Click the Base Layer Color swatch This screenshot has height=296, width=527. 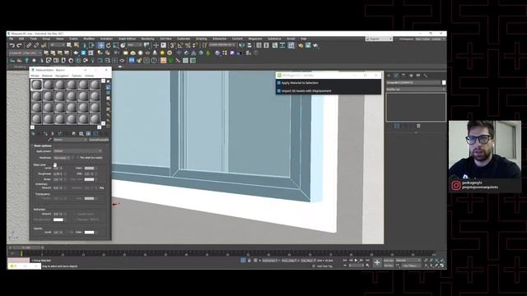(x=89, y=168)
